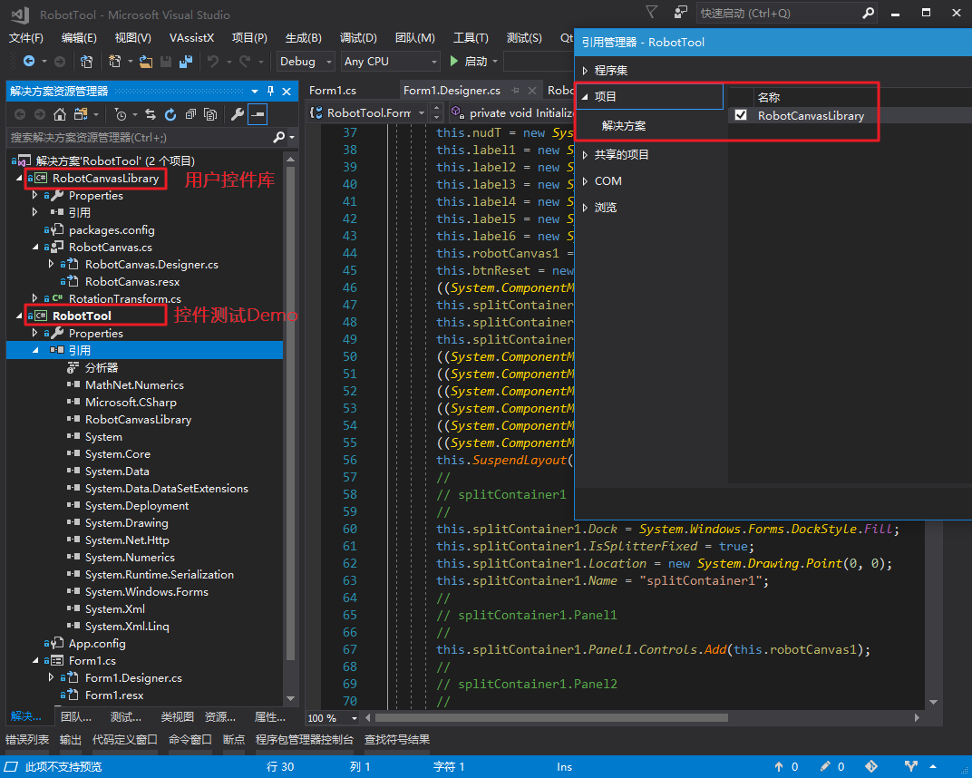Viewport: 972px width, 778px height.
Task: Click the Collapse All icon in Solution Explorer
Action: (x=190, y=114)
